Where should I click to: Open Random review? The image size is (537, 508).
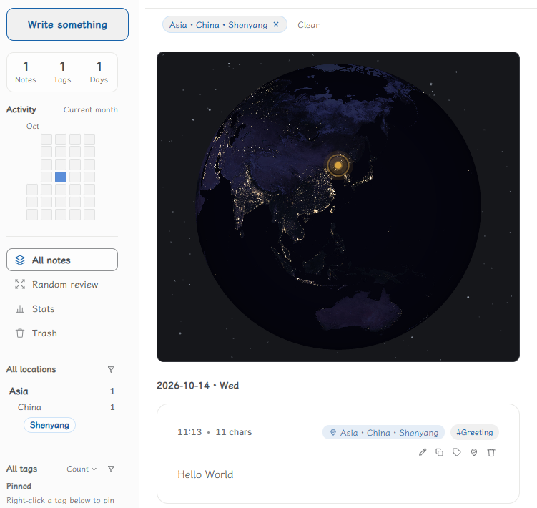(62, 285)
